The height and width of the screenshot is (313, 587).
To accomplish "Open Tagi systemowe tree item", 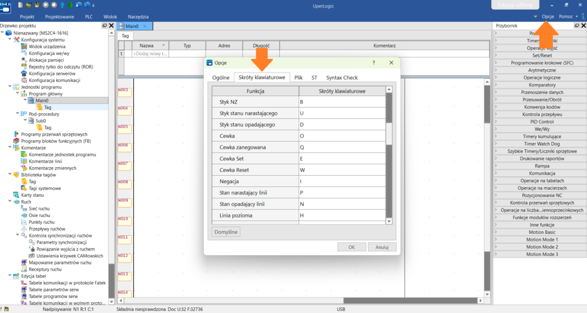I will (x=45, y=188).
